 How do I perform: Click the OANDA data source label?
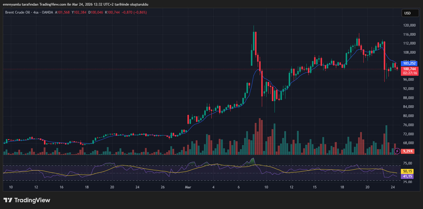coord(47,12)
